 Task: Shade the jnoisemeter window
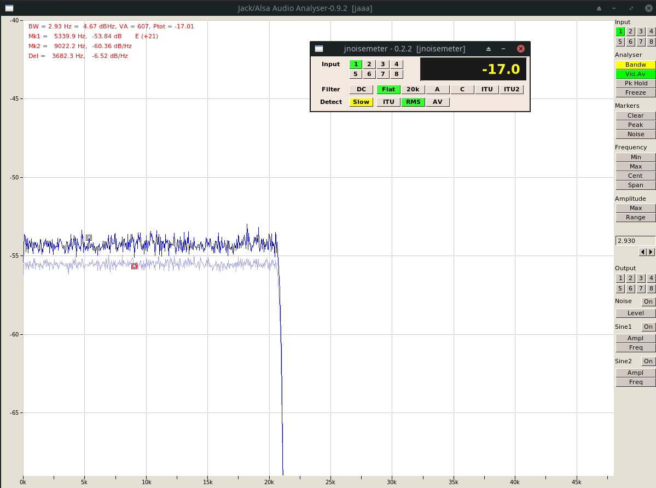[488, 49]
